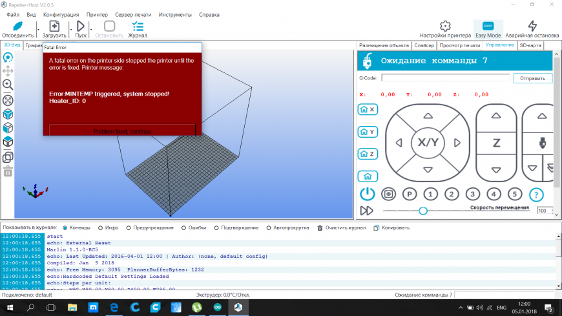Click the Load (Загрузить) file icon
Viewport: 562px width, 316px height.
tap(54, 26)
